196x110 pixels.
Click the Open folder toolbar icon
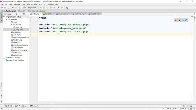pos(2,8)
